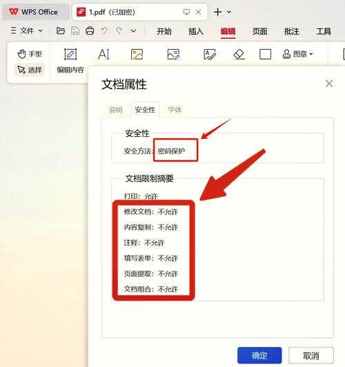Viewport: 345px width, 367px height.
Task: Redo the last action
Action: [x=119, y=30]
